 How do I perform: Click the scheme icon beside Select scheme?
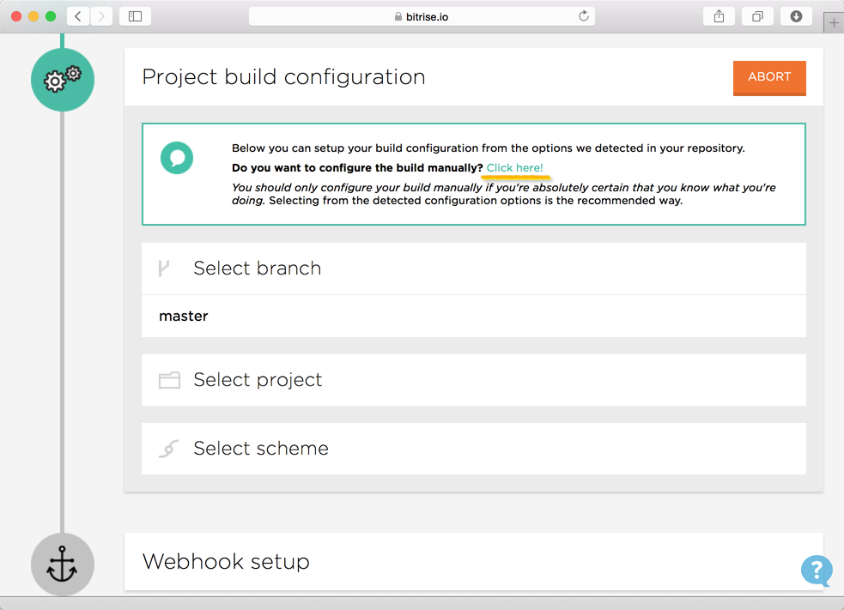point(168,448)
